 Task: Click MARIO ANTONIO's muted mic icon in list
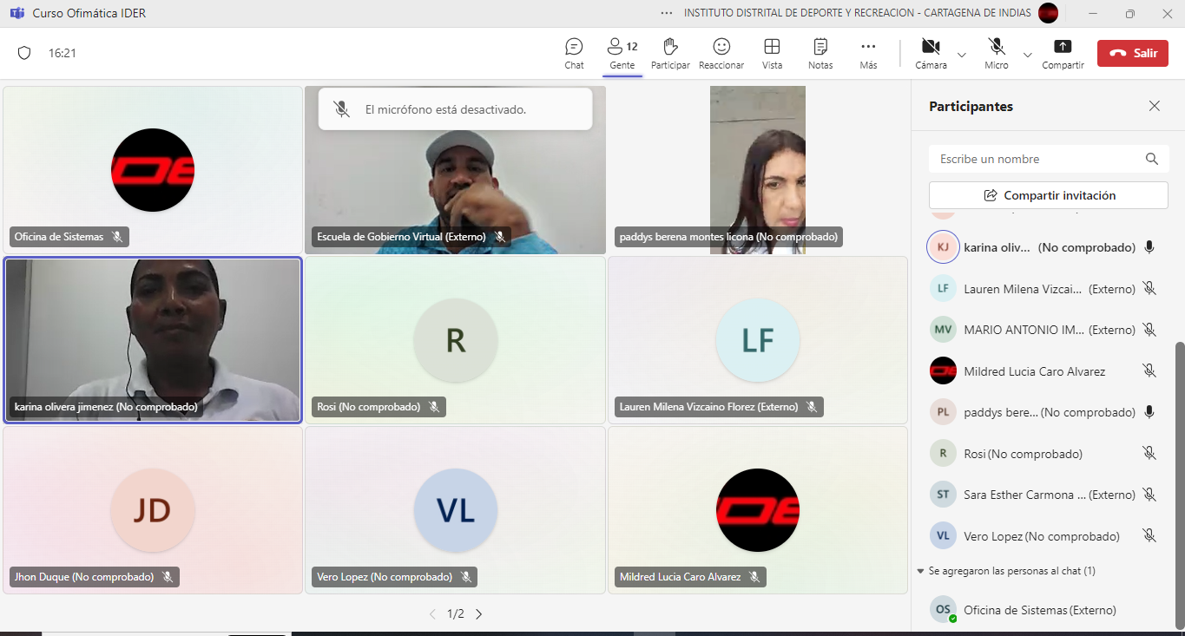pyautogui.click(x=1149, y=330)
